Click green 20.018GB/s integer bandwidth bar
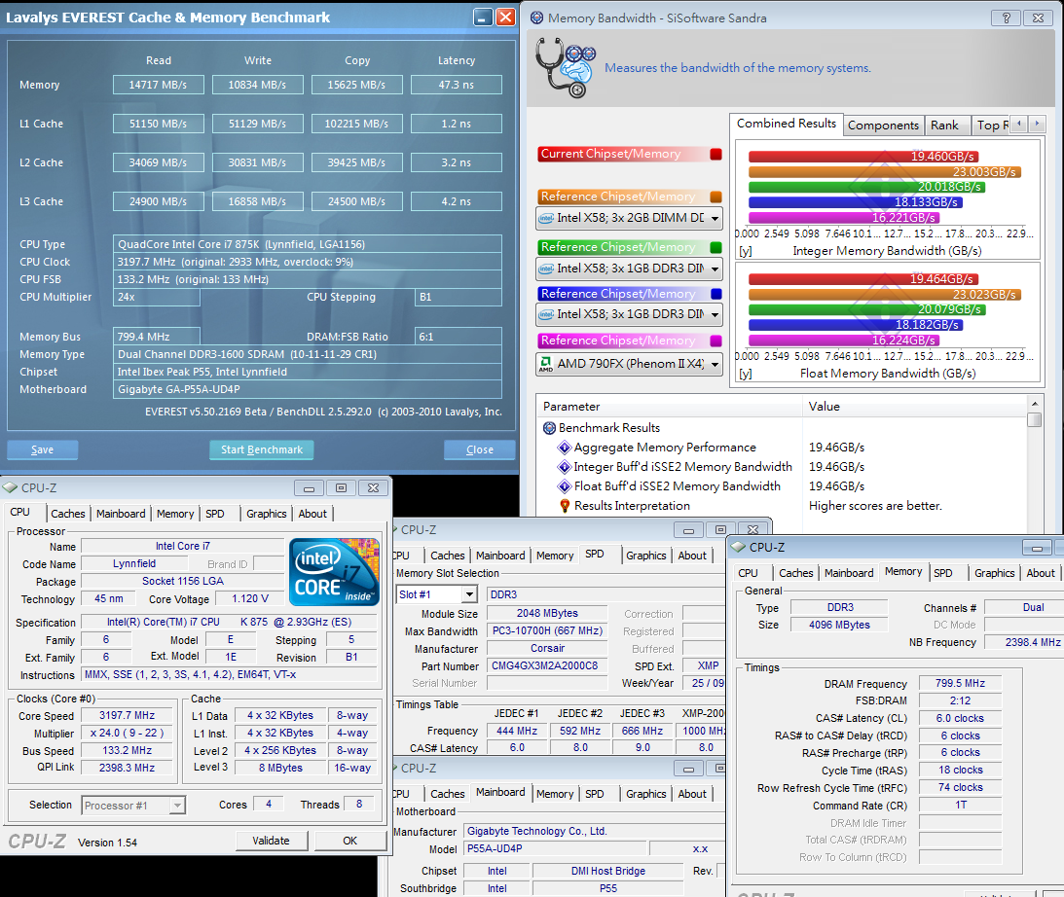 pos(866,187)
